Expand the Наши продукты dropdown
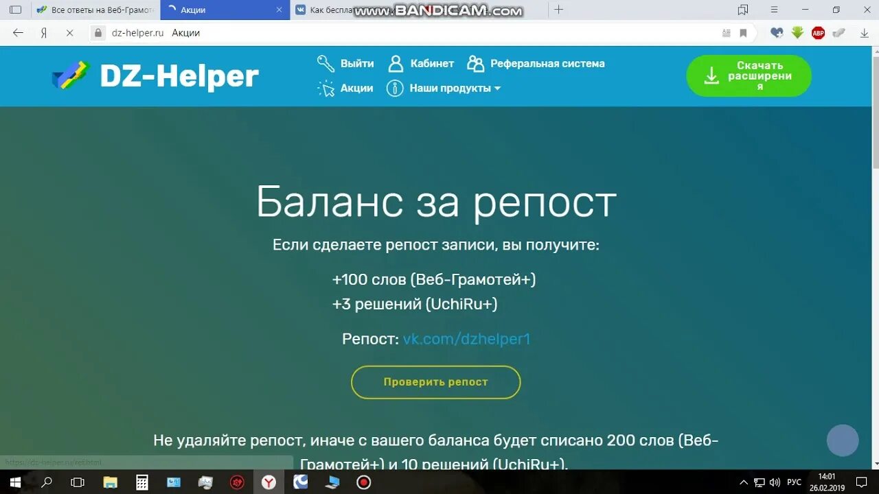879x494 pixels. [455, 89]
